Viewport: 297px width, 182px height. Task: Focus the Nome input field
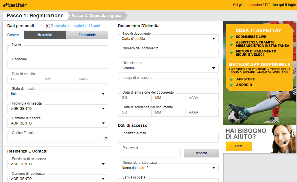point(58,50)
